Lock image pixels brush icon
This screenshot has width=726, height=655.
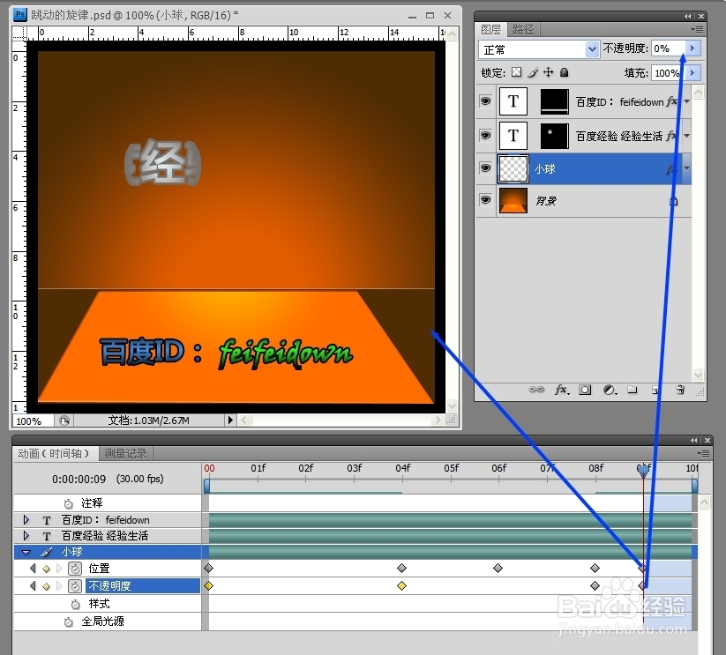click(533, 72)
